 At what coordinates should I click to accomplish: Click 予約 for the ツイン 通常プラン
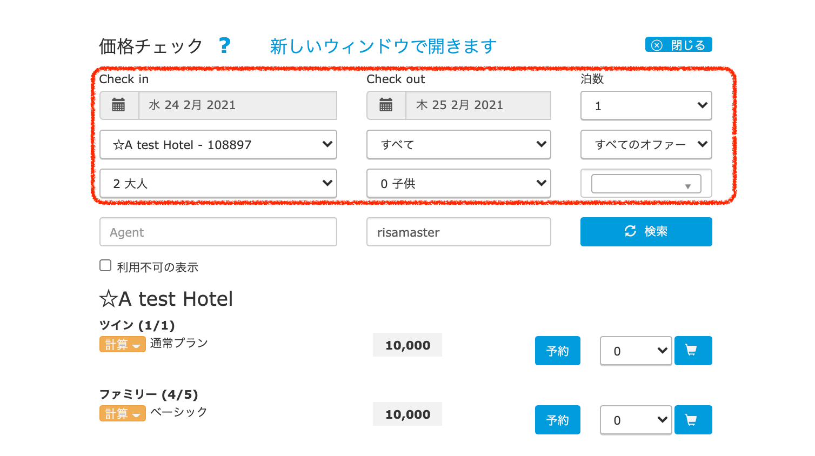click(557, 351)
